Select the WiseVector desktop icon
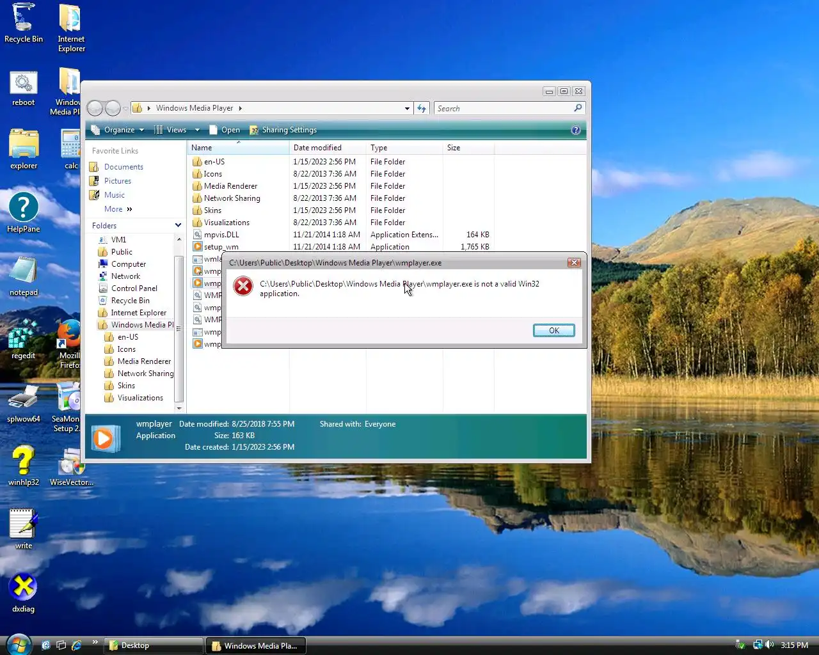The image size is (819, 655). [71, 466]
